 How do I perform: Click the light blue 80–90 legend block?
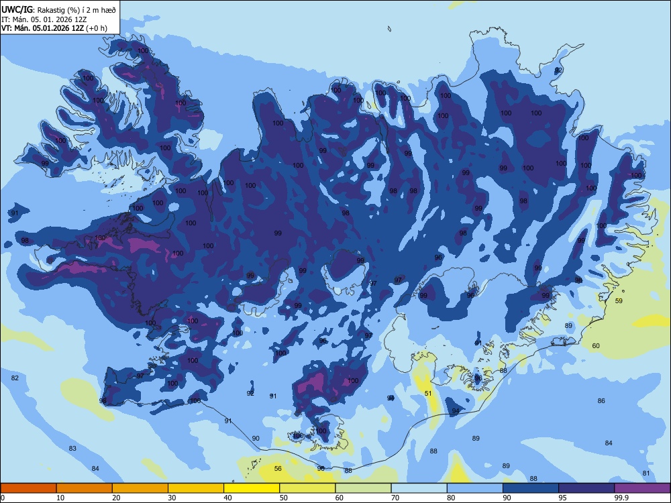tap(475, 488)
